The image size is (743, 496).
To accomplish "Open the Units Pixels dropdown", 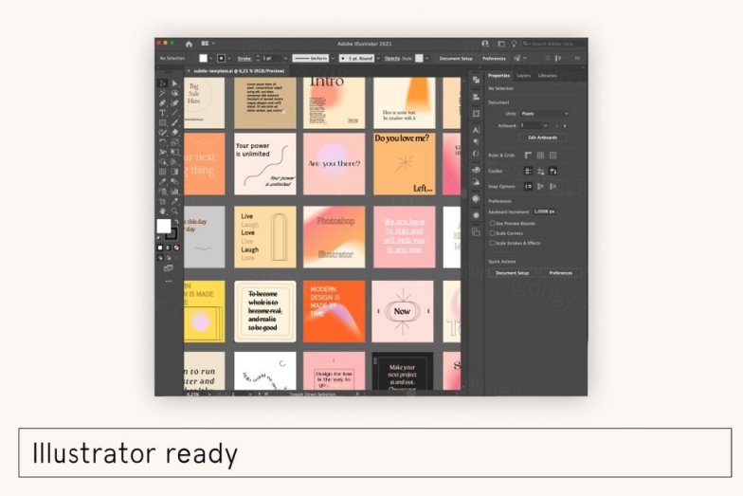I will pyautogui.click(x=544, y=113).
